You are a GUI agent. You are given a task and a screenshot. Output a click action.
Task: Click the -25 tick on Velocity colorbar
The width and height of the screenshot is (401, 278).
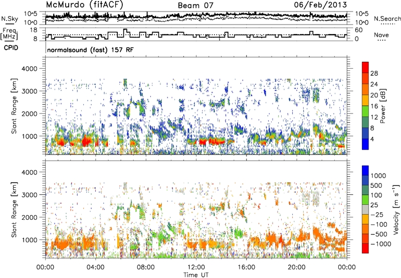pos(377,214)
